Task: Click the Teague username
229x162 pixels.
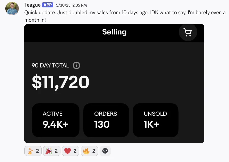Action: click(x=32, y=5)
